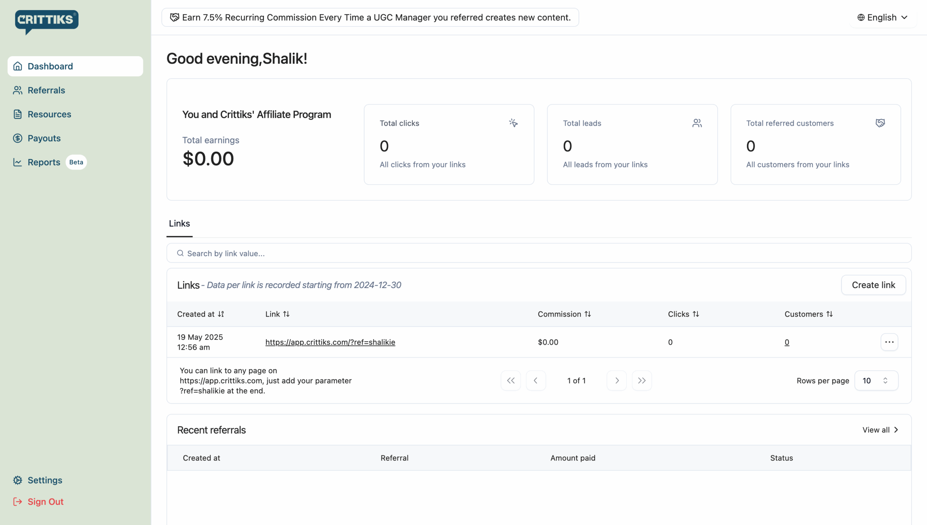This screenshot has width=927, height=525.
Task: Click the Good evening, Shalik! heading
Action: click(x=237, y=59)
